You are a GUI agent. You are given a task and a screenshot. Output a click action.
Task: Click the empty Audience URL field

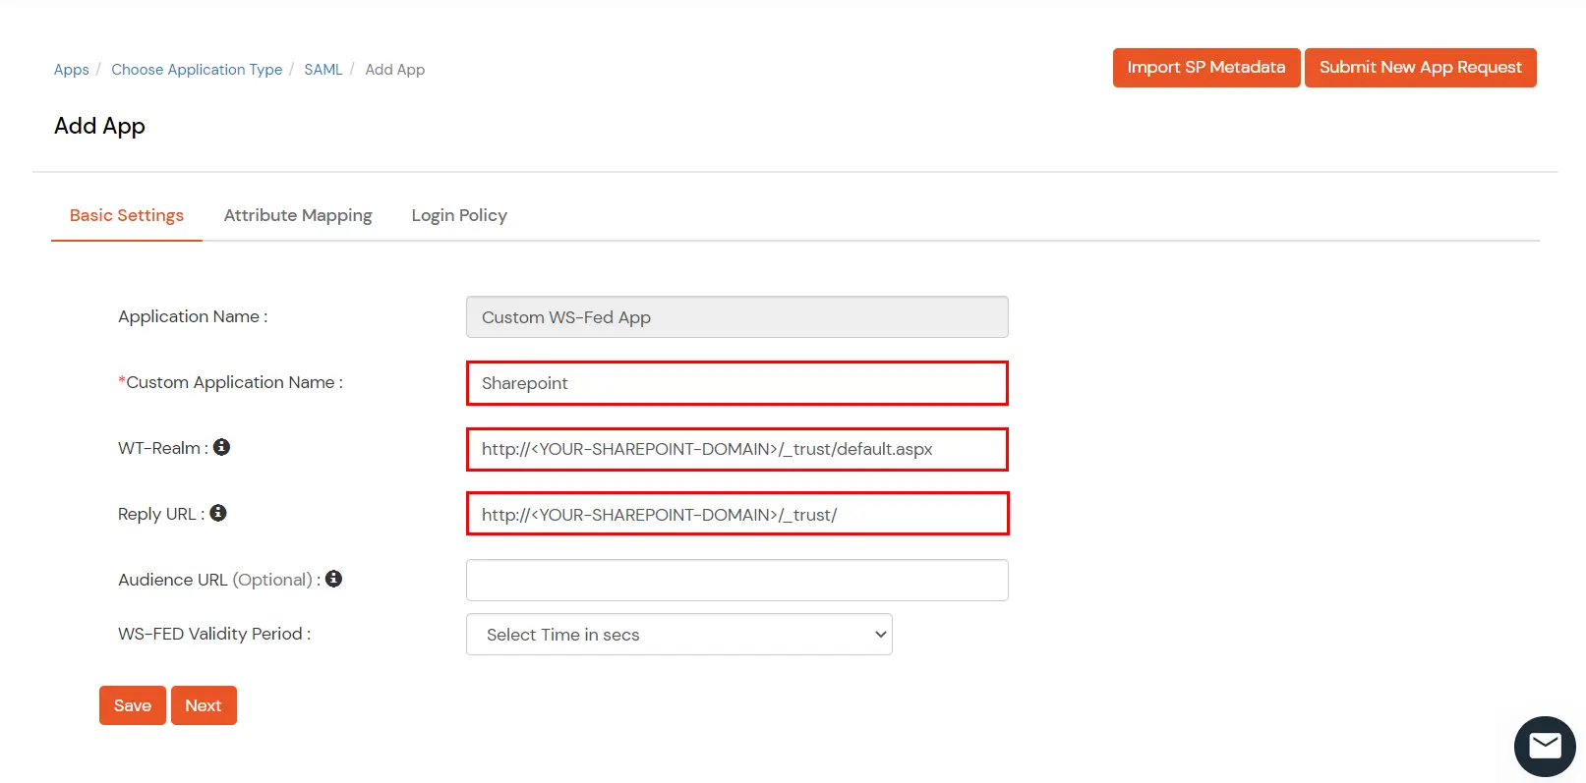pos(737,580)
